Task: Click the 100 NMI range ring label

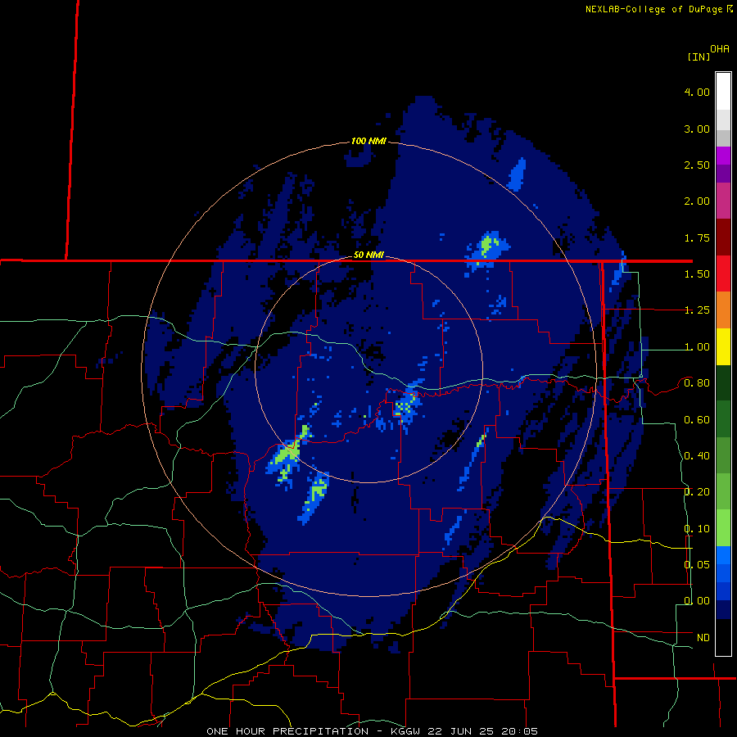Action: (368, 141)
